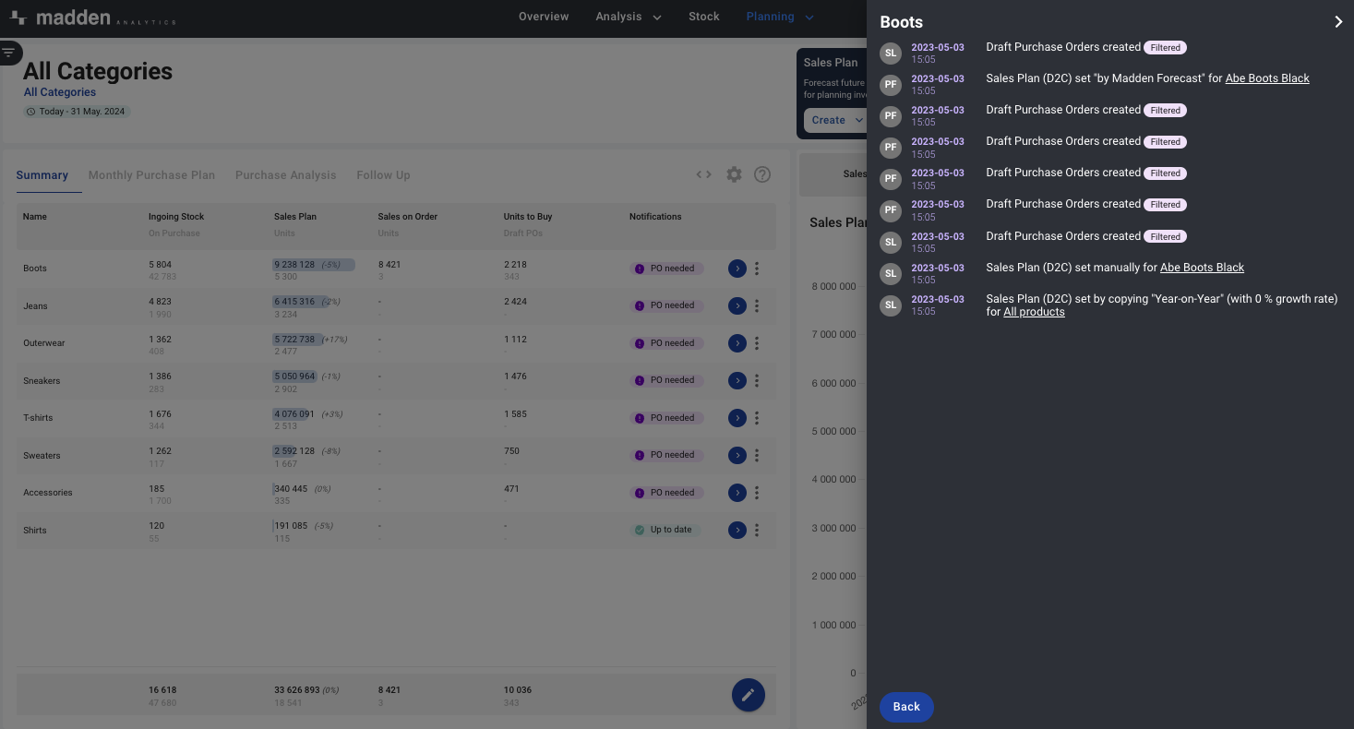Screen dimensions: 1354x729
Task: Open the Create dropdown in Sales Plan
Action: click(837, 120)
